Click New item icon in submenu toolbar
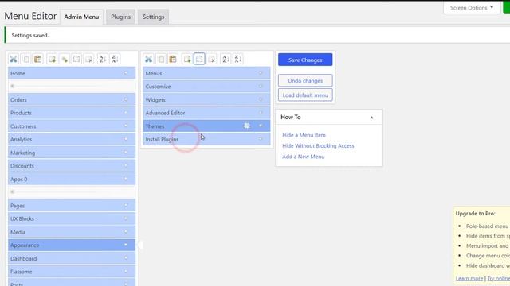The height and width of the screenshot is (286, 510). 187,59
